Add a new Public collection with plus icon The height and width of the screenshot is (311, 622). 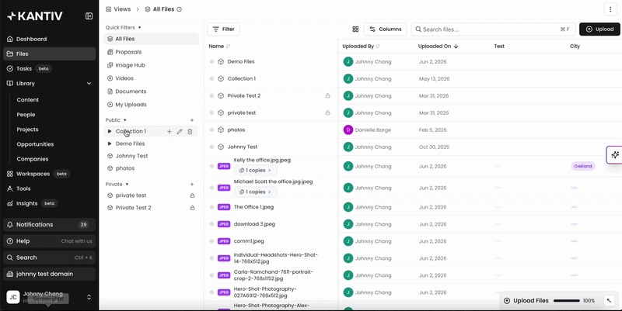click(x=192, y=120)
